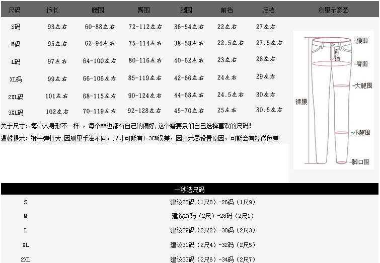Click 建议31码（2尺4）-32码 recommendation

(x=213, y=245)
